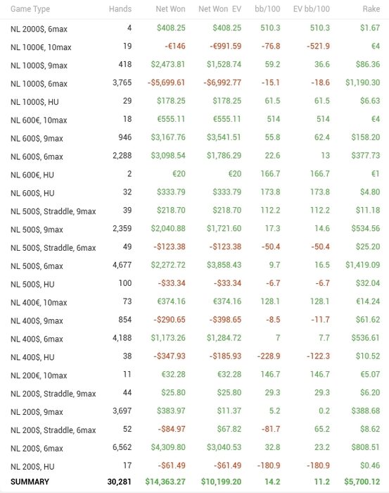This screenshot has height=493, width=389.
Task: Select NL 400$, HU row
Action: [195, 356]
